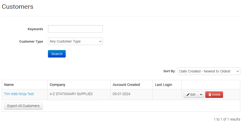Click the Sort By label
Viewport: 242px width, 124px height.
169,71
